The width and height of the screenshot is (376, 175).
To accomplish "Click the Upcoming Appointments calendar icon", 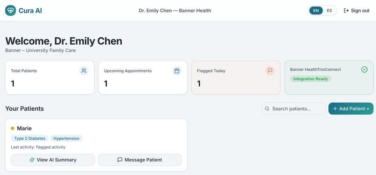I will [177, 71].
